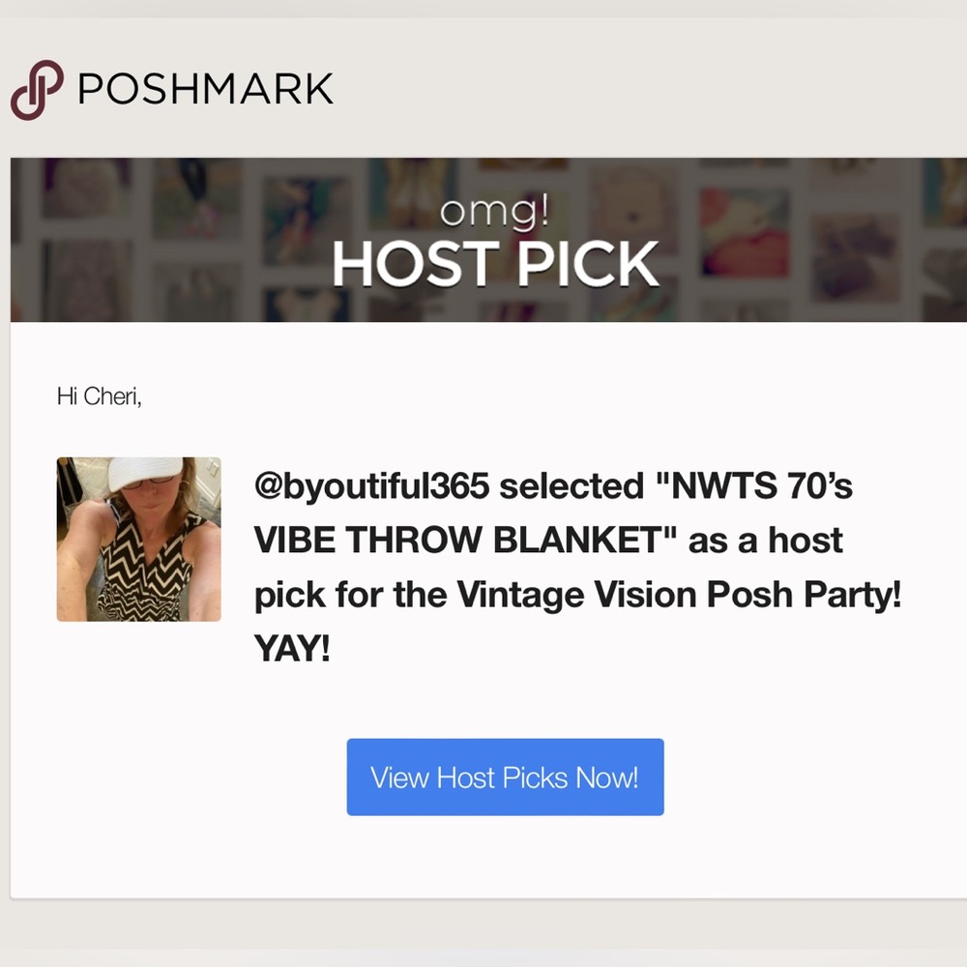967x967 pixels.
Task: Click the word selected in the message
Action: point(571,486)
